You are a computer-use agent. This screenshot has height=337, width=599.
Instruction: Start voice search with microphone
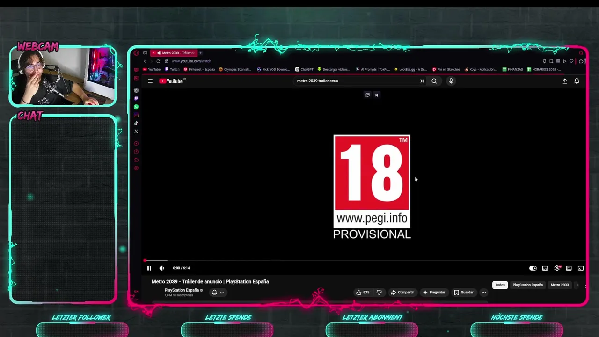click(x=451, y=81)
